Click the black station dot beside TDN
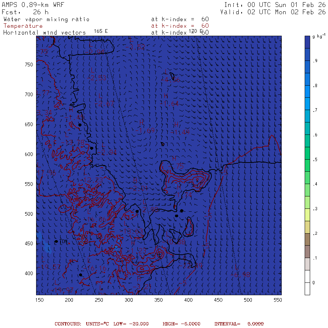The width and height of the screenshot is (328, 328). click(56, 242)
